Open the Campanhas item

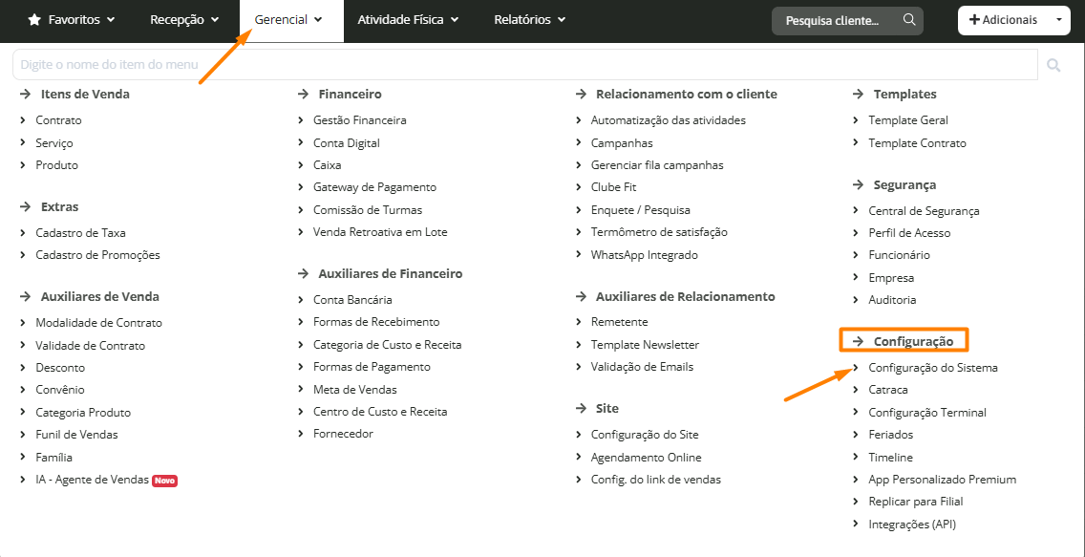click(x=622, y=143)
